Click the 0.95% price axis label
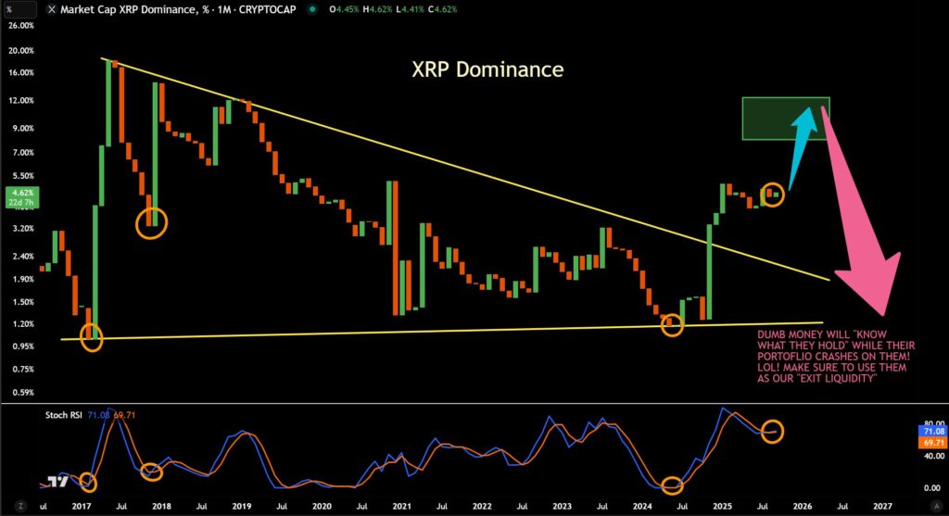The width and height of the screenshot is (949, 516). coord(23,346)
